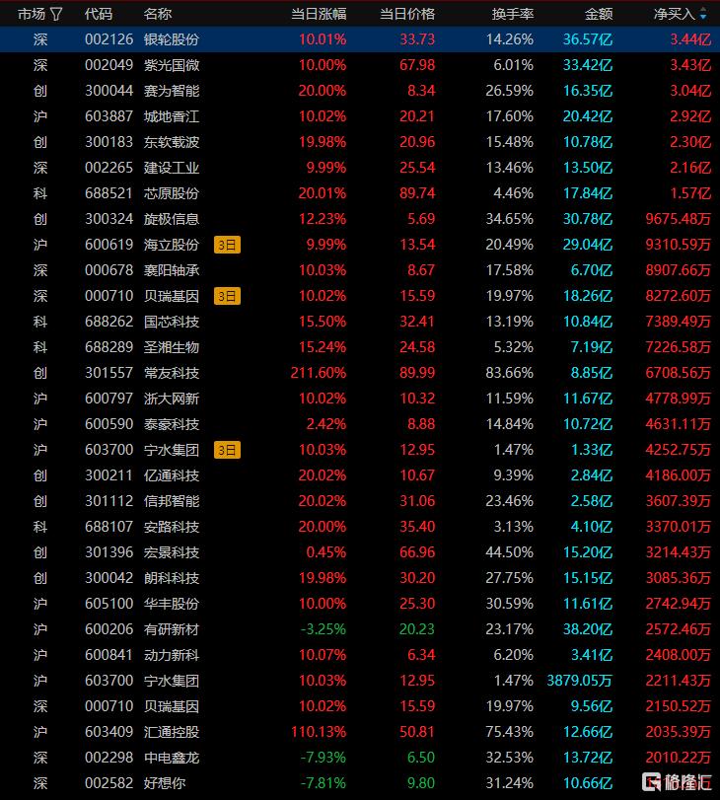Click the price 89.74
Image resolution: width=720 pixels, height=800 pixels.
[417, 193]
